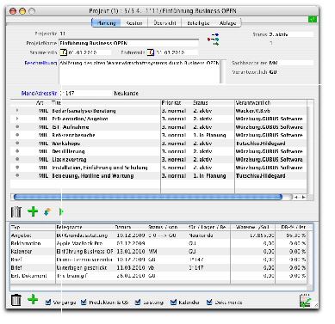Click status '1. in Planung' of Referenzbesuche

[209, 135]
